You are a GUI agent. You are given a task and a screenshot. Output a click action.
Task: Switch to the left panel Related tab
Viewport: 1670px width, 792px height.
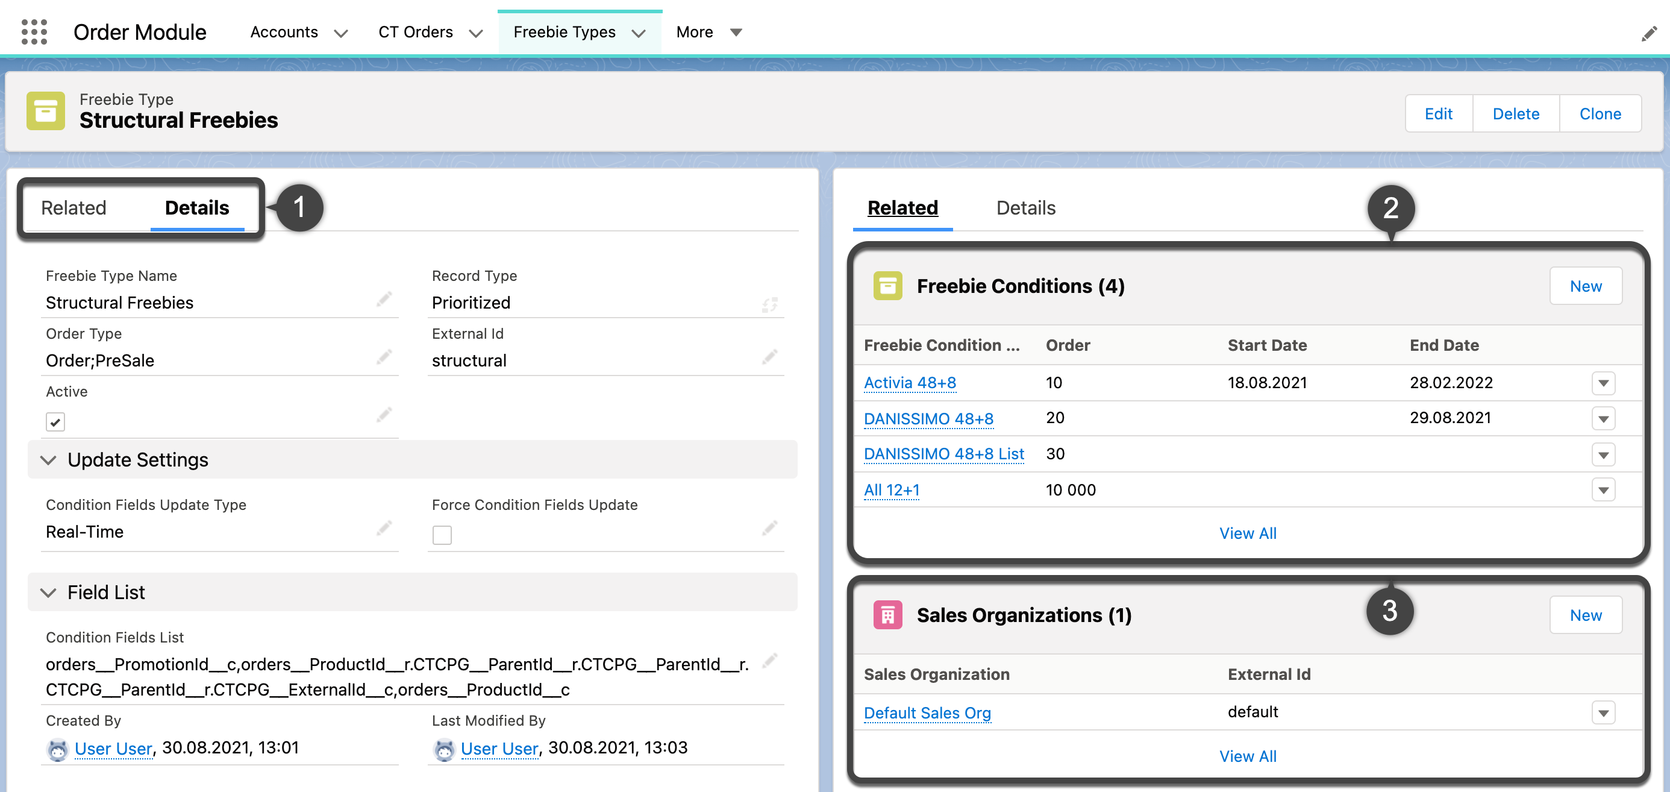click(73, 207)
